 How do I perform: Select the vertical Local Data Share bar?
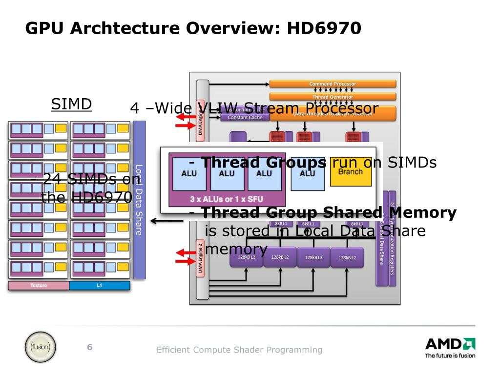[x=139, y=200]
